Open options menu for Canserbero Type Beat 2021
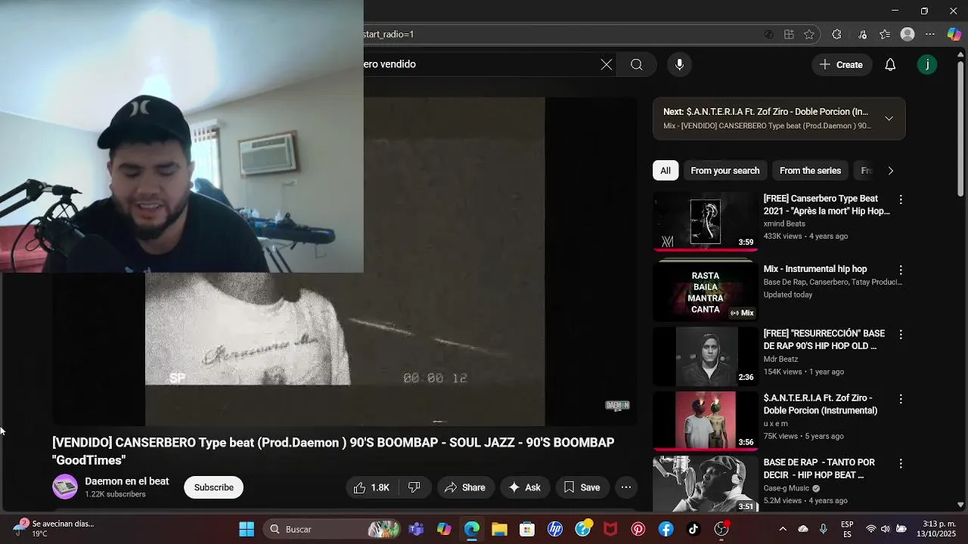Viewport: 968px width, 544px height. click(x=901, y=199)
